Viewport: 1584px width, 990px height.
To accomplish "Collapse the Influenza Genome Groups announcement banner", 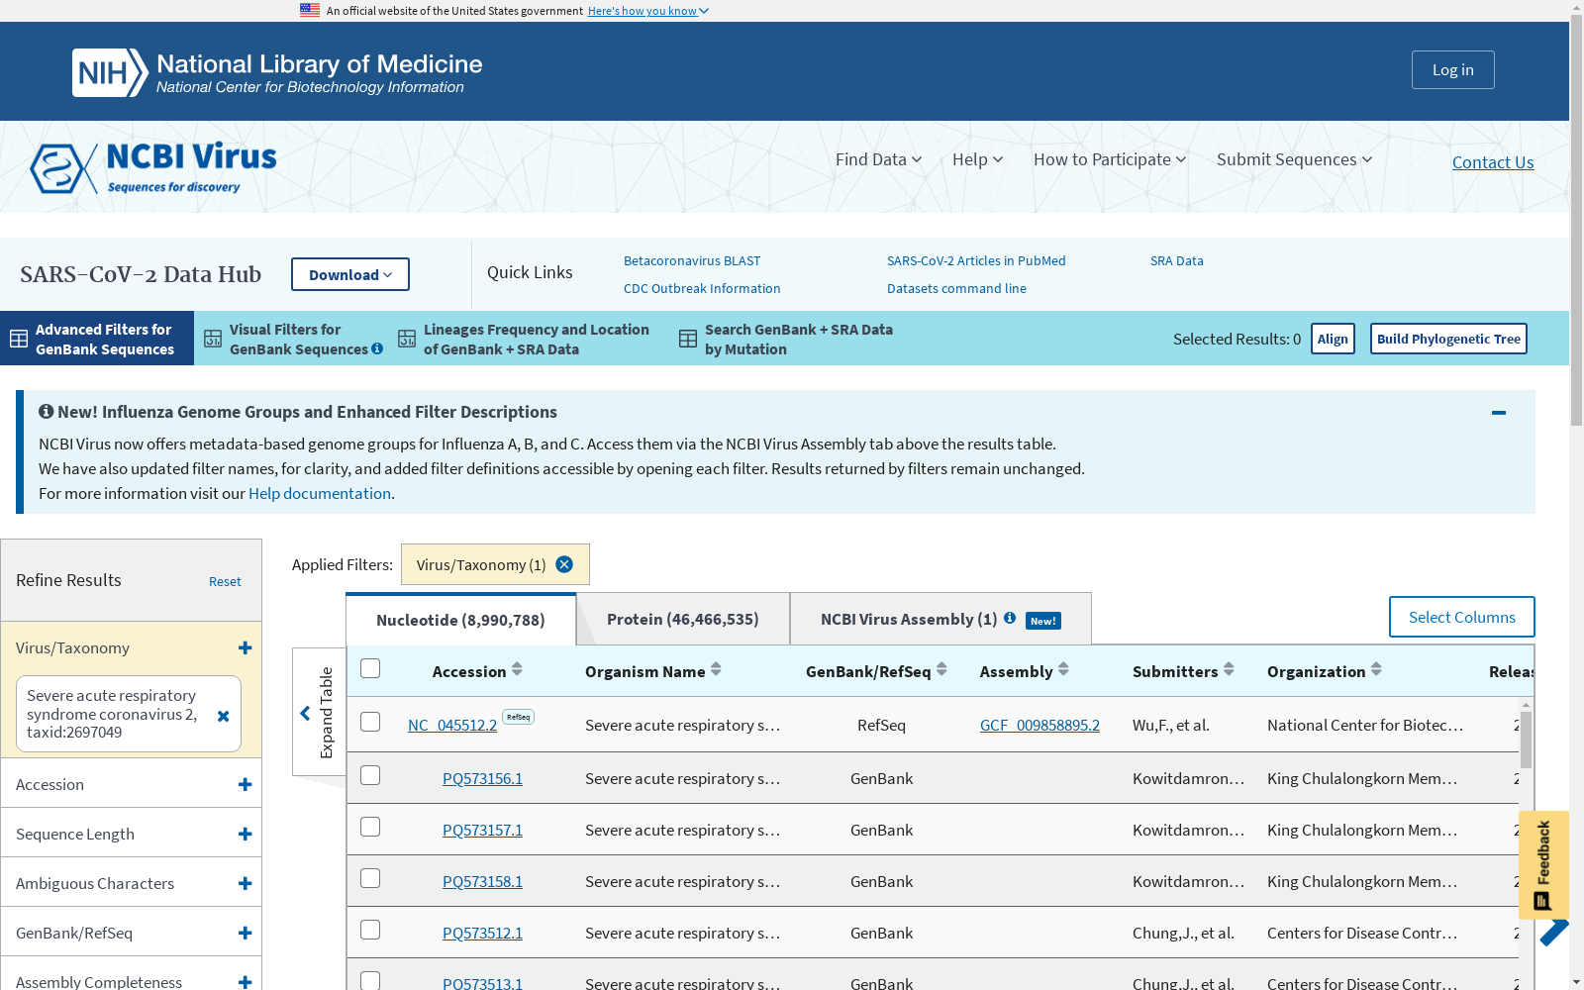I will pos(1499,413).
